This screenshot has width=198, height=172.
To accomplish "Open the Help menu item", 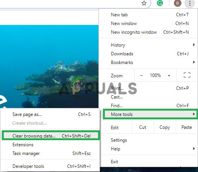I will pos(148,149).
